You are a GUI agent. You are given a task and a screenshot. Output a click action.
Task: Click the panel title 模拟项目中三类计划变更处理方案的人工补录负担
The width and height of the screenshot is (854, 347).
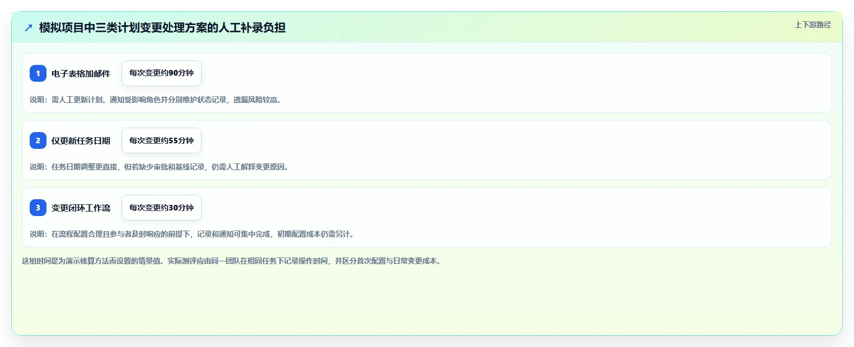(x=162, y=27)
